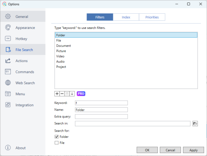Enable the File search checkbox

tap(57, 143)
